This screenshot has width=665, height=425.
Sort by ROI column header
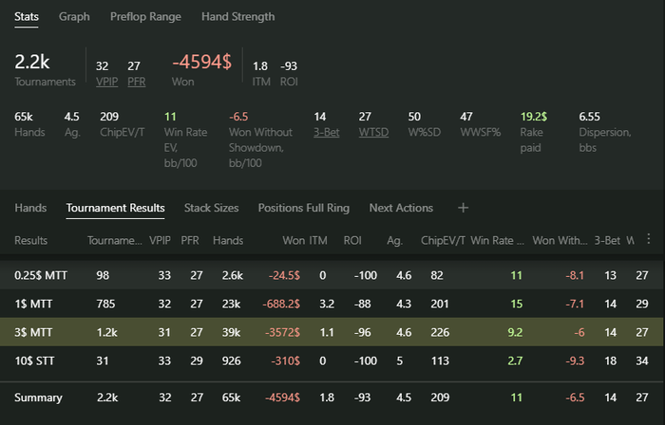352,241
